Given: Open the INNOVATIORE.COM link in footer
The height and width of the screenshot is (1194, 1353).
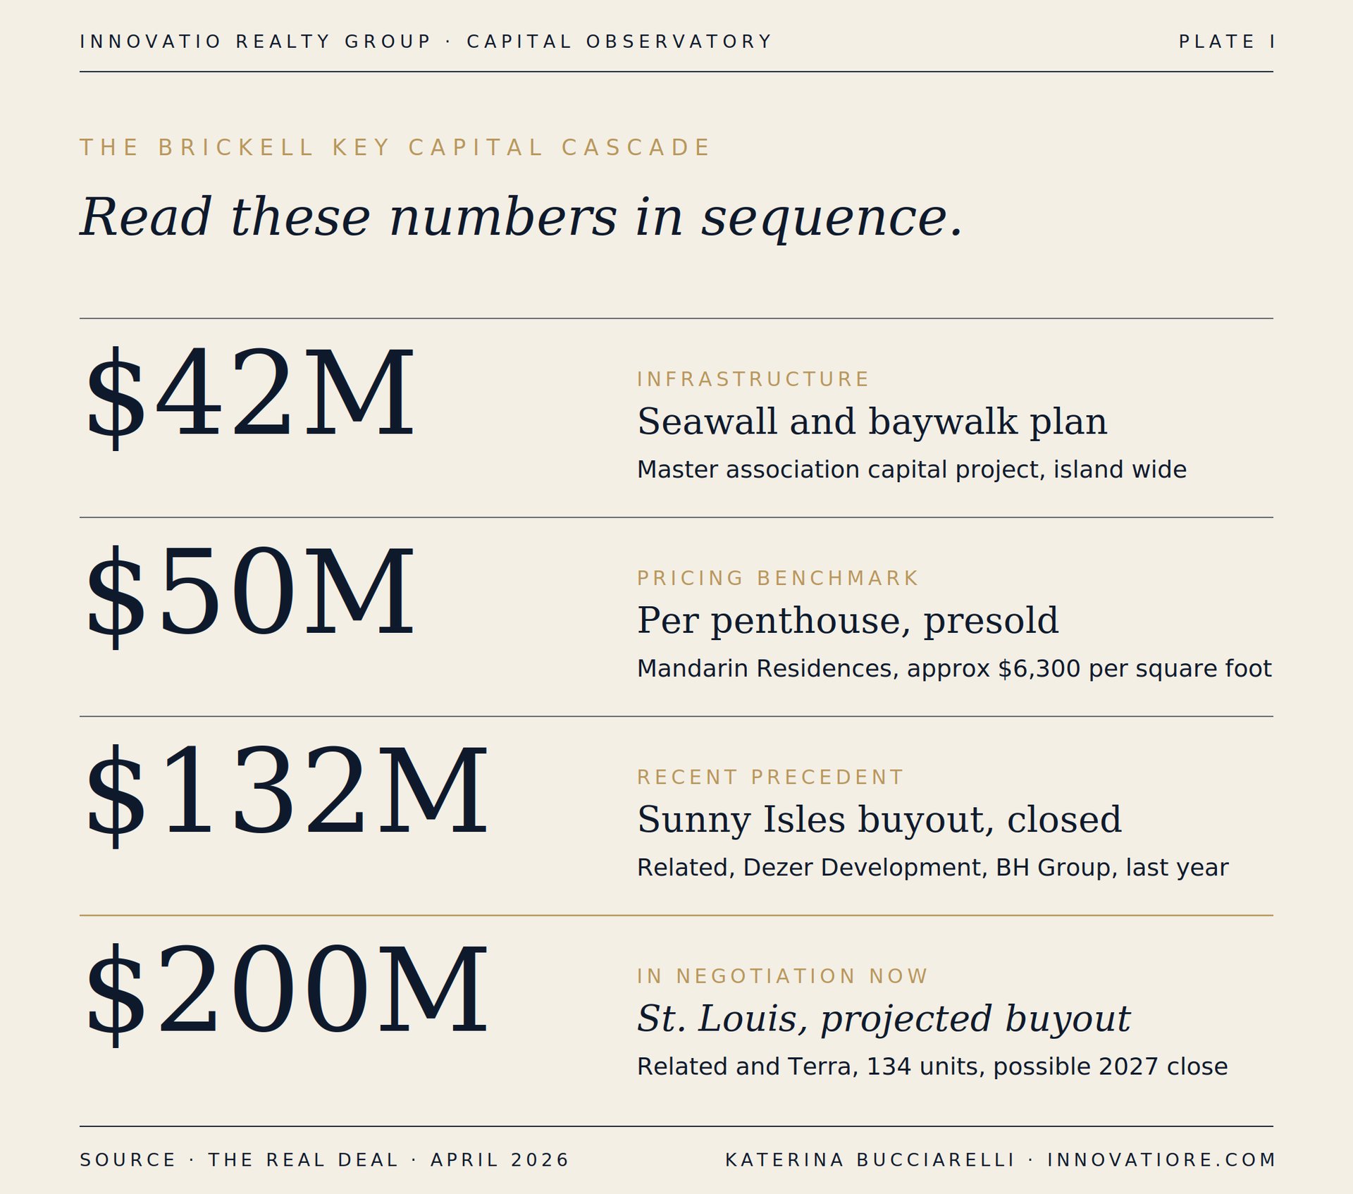Looking at the screenshot, I should pyautogui.click(x=1161, y=1160).
